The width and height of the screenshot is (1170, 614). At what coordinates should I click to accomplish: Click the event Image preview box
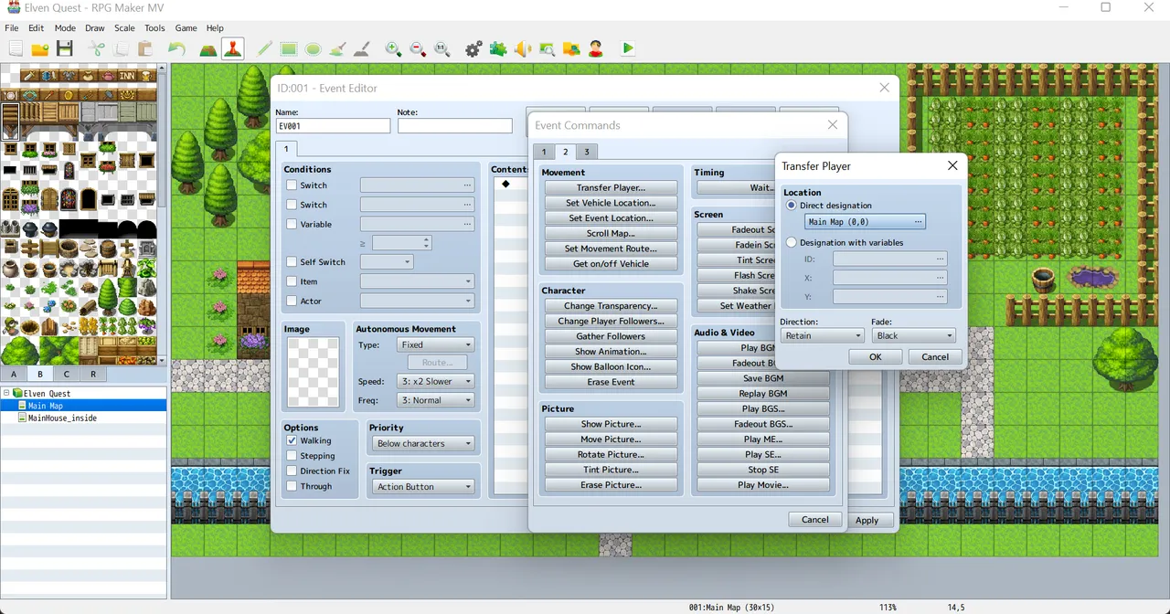point(314,372)
